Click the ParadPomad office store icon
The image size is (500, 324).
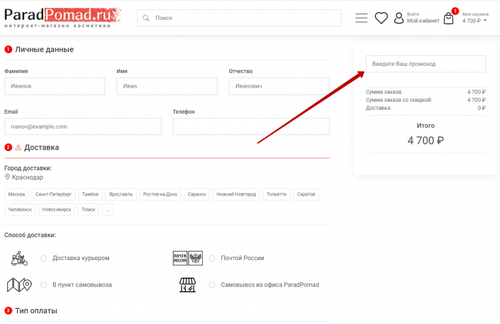(187, 285)
